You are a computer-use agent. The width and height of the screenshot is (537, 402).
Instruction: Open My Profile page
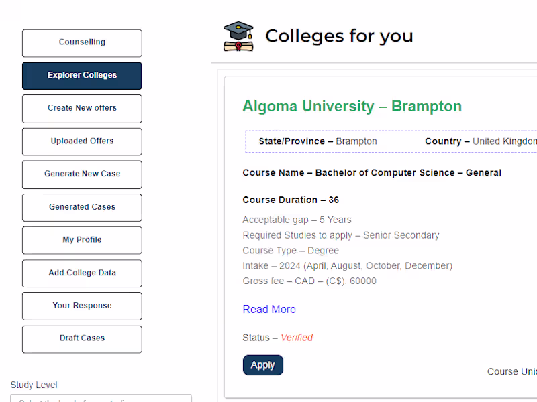[x=82, y=240]
